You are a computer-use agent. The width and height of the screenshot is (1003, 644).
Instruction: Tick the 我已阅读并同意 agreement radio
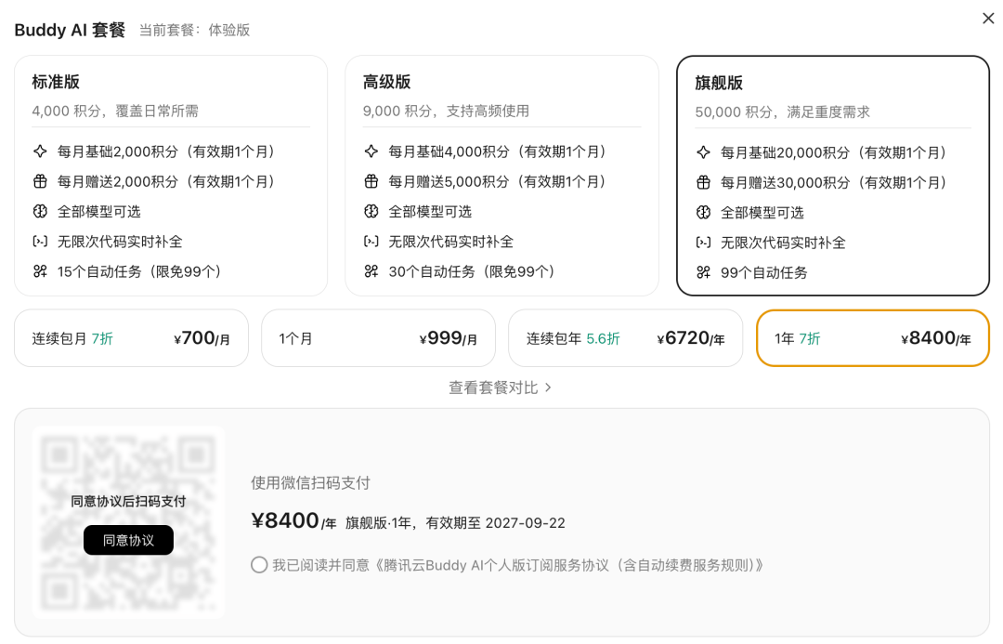(259, 565)
